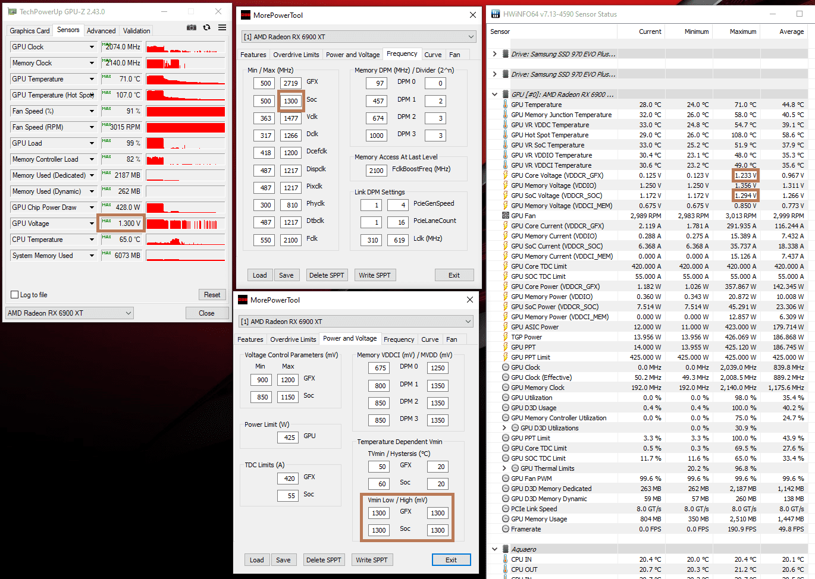815x579 pixels.
Task: Switch to the Advanced tab in GPU-Z
Action: [x=101, y=31]
